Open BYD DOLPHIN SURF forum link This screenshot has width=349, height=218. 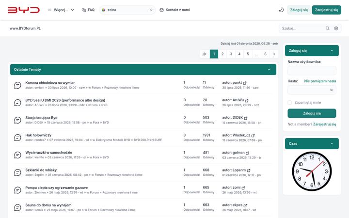point(148,140)
